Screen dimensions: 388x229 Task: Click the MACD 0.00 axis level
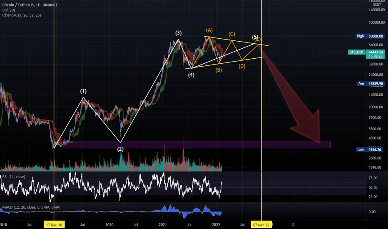click(x=372, y=212)
